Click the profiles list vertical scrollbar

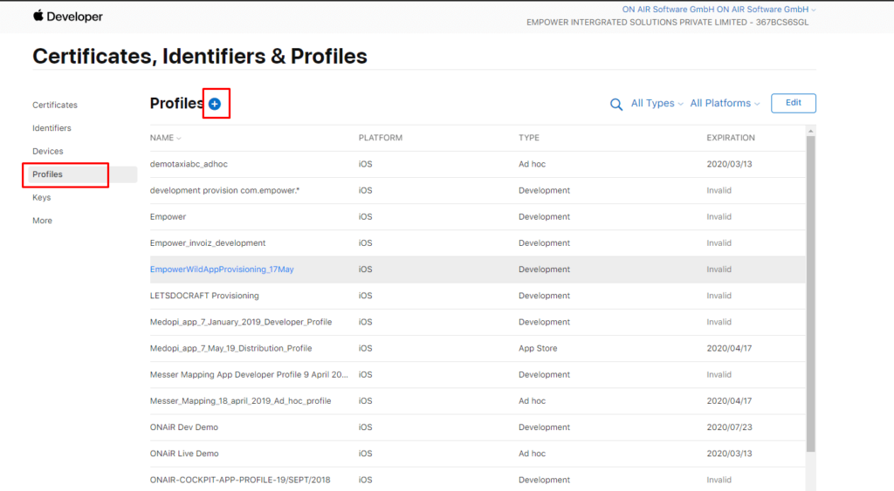pos(811,293)
